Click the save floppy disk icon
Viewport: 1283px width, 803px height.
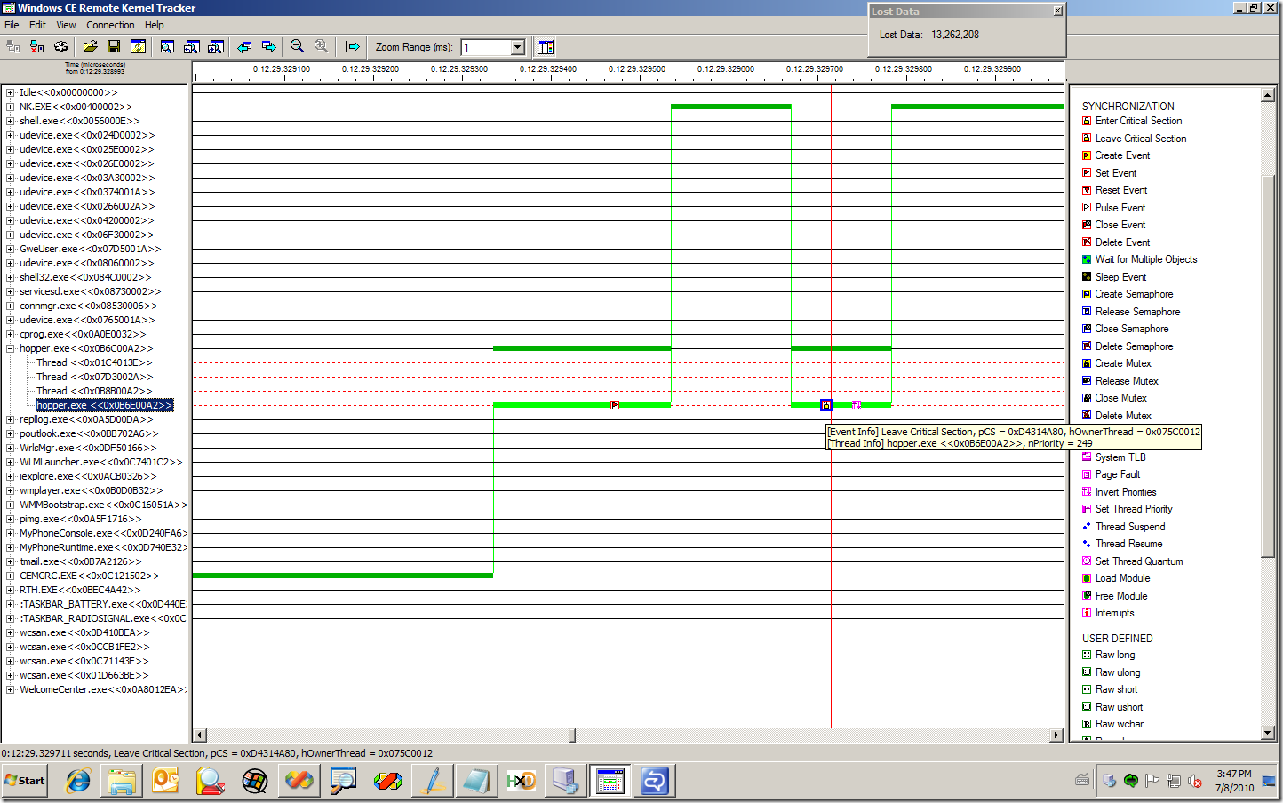[x=114, y=46]
